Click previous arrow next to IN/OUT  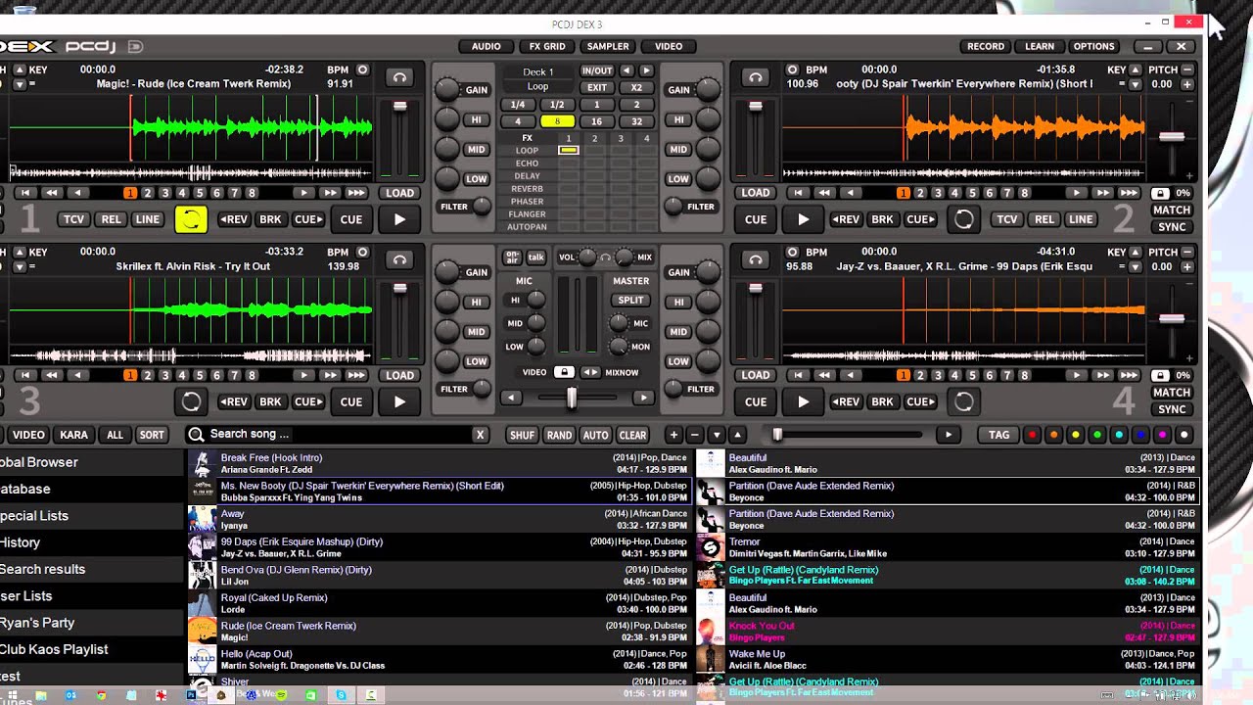(x=626, y=70)
